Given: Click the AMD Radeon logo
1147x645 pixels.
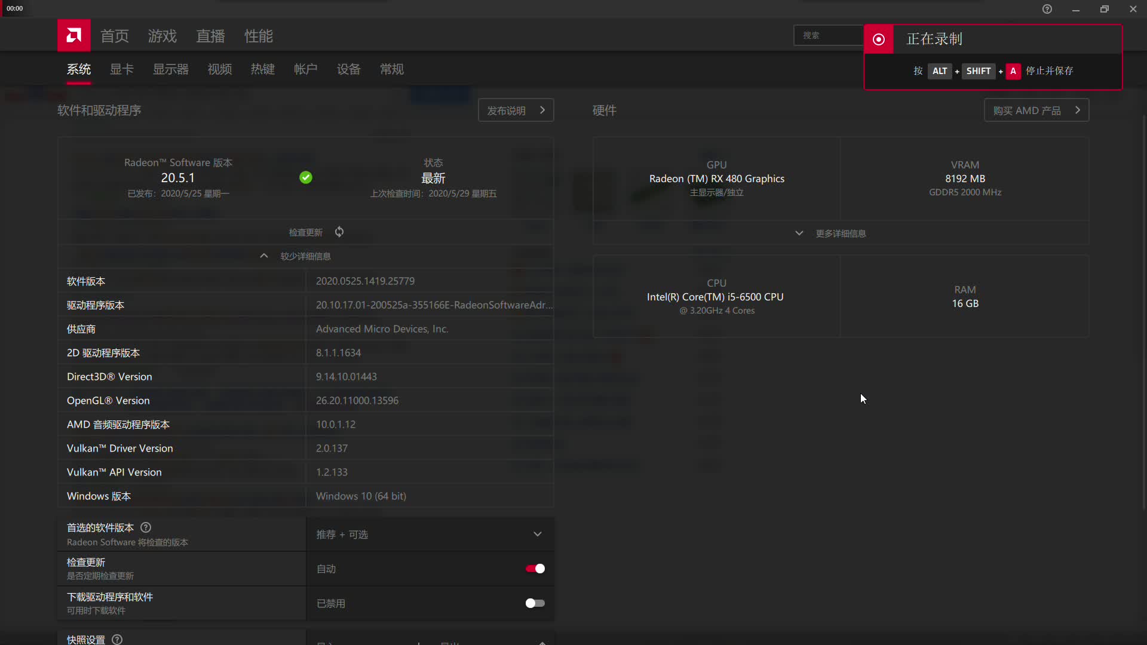Looking at the screenshot, I should coord(73,35).
